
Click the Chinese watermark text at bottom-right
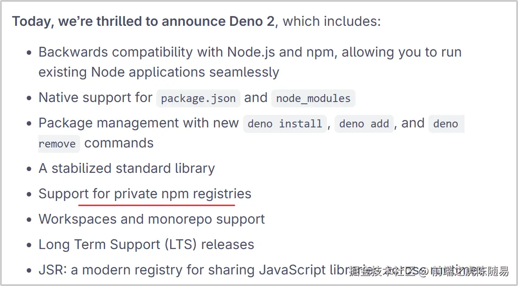coord(428,271)
